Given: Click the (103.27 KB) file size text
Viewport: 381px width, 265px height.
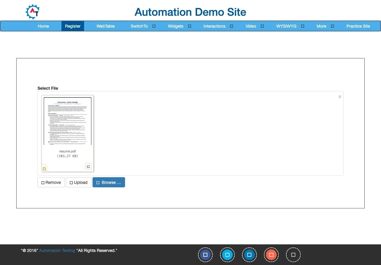Looking at the screenshot, I should (68, 156).
